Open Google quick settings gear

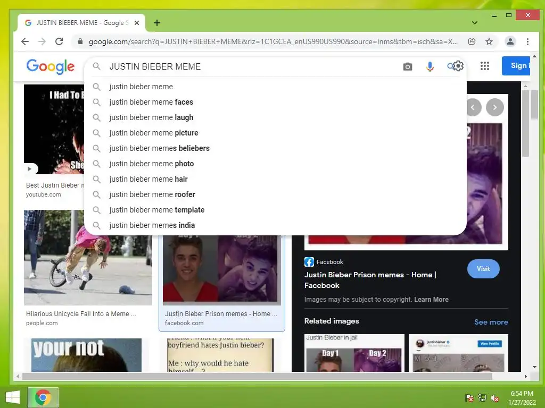point(458,66)
